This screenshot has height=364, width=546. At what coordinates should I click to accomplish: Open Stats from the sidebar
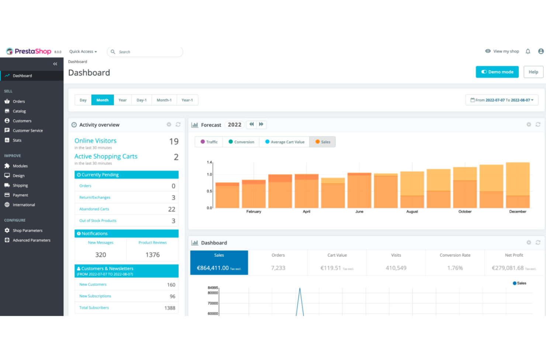tap(17, 140)
